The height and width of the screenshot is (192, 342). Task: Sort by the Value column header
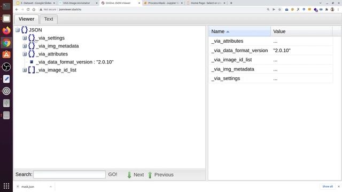pos(301,31)
